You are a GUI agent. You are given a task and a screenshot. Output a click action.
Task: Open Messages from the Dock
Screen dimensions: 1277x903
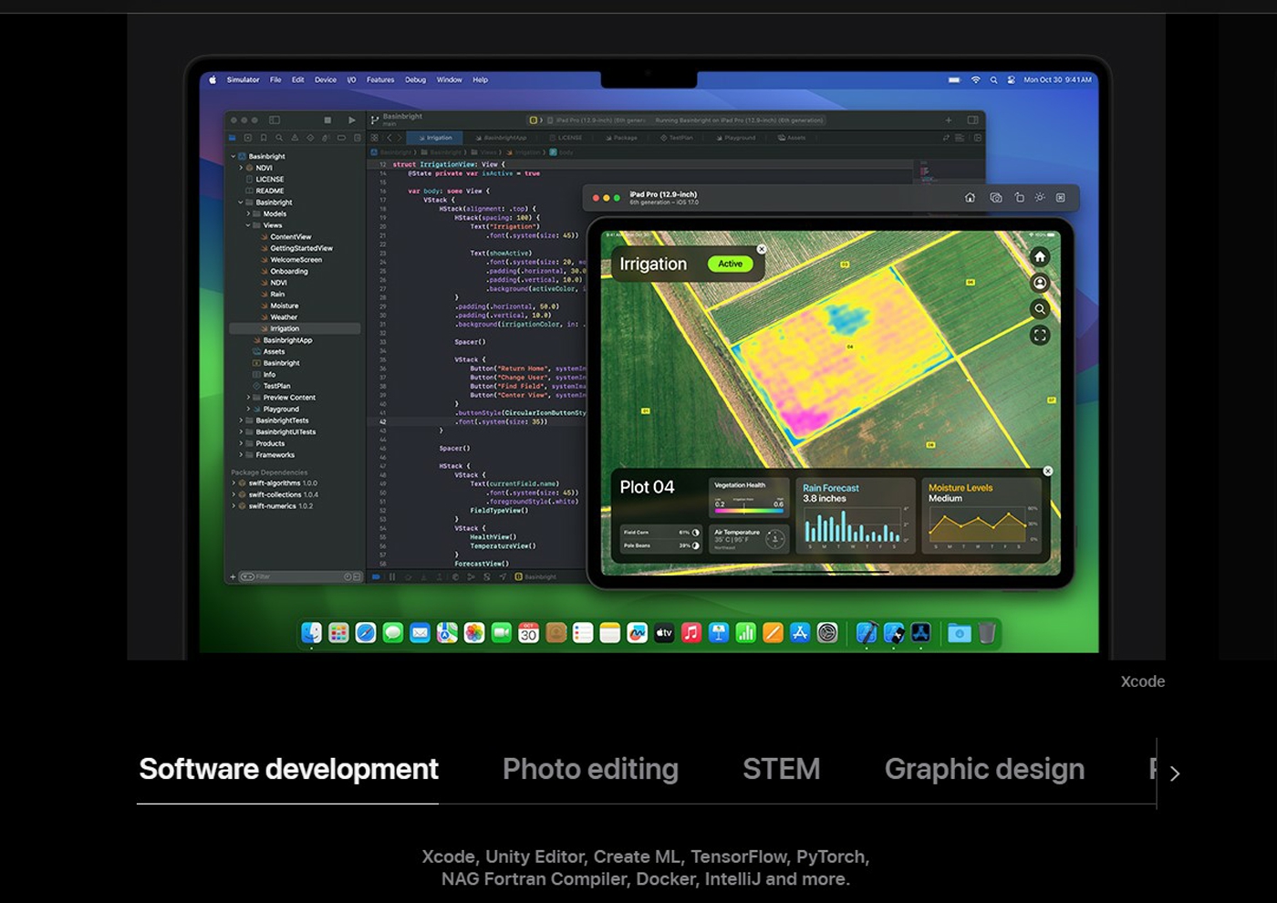click(x=392, y=632)
